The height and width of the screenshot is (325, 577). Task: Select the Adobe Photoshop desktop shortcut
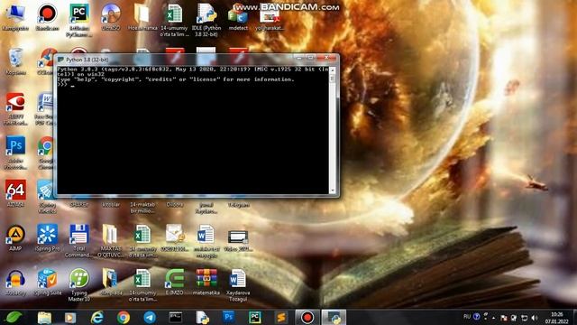click(15, 153)
